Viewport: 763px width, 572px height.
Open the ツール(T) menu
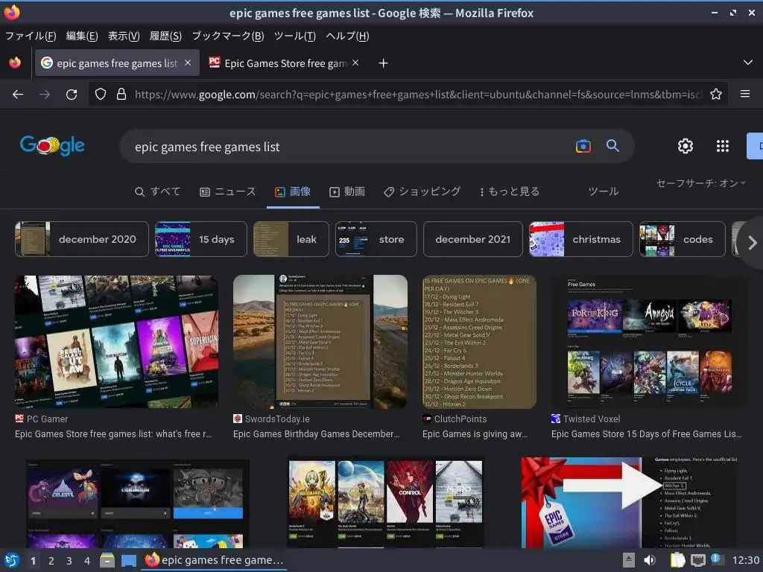click(x=295, y=36)
